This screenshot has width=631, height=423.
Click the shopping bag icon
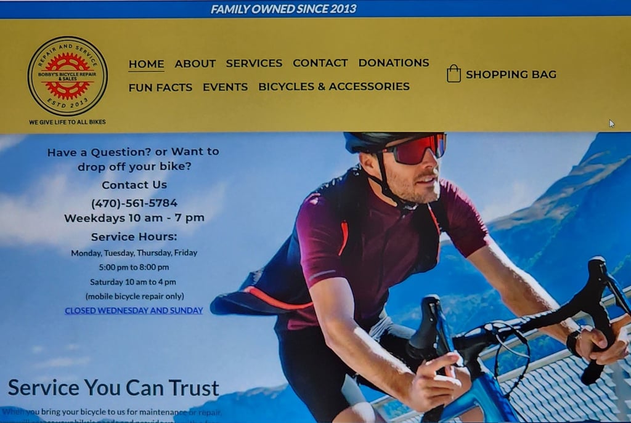tap(454, 74)
